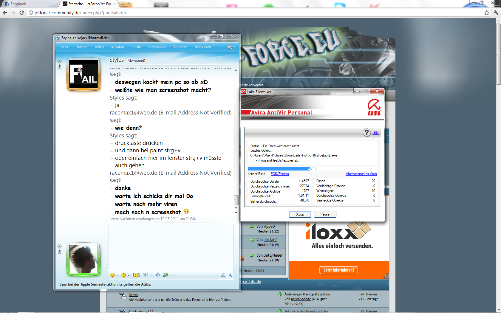Click the webcam icon beside Styles' avatar
Image resolution: width=501 pixels, height=313 pixels.
pyautogui.click(x=59, y=66)
